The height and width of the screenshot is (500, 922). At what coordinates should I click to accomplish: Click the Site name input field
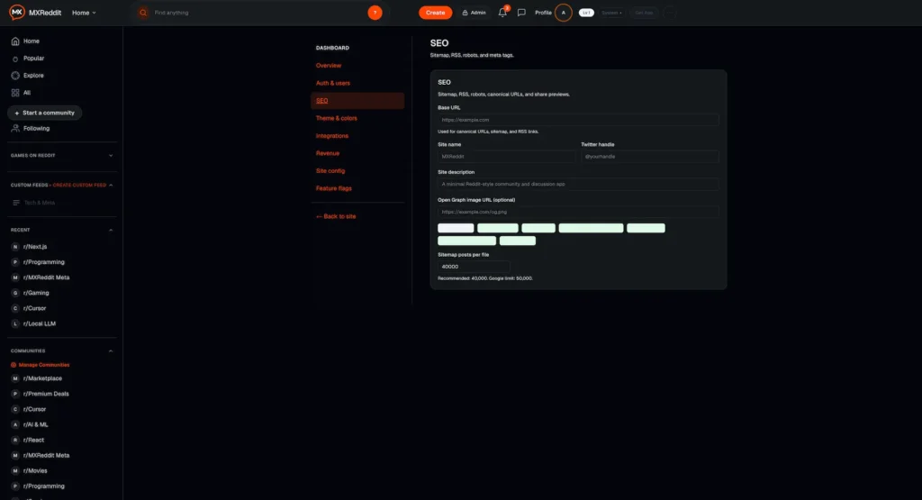coord(506,157)
